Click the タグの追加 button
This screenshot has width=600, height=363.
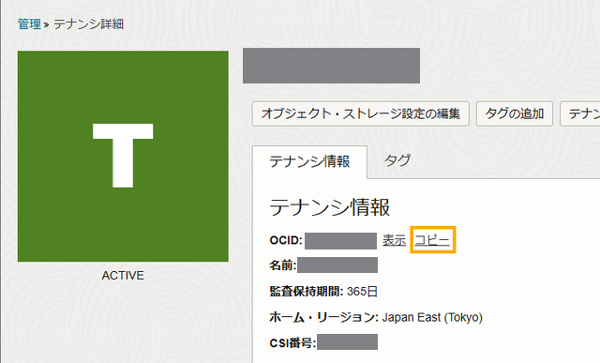[x=515, y=113]
